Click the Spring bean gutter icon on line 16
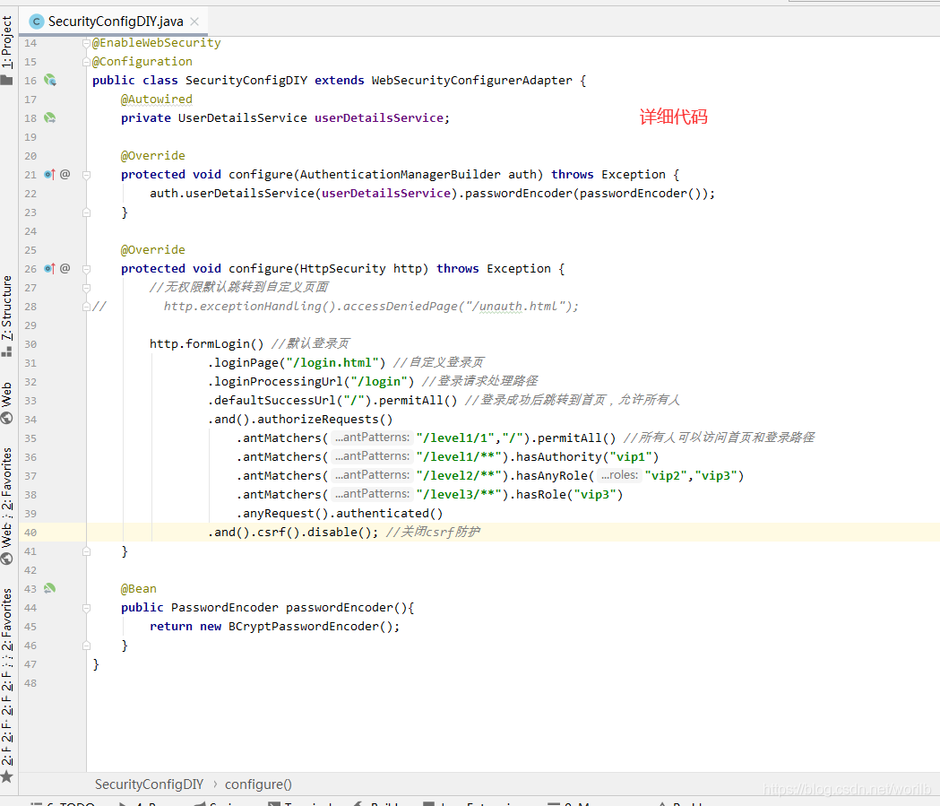The width and height of the screenshot is (940, 806). click(50, 80)
